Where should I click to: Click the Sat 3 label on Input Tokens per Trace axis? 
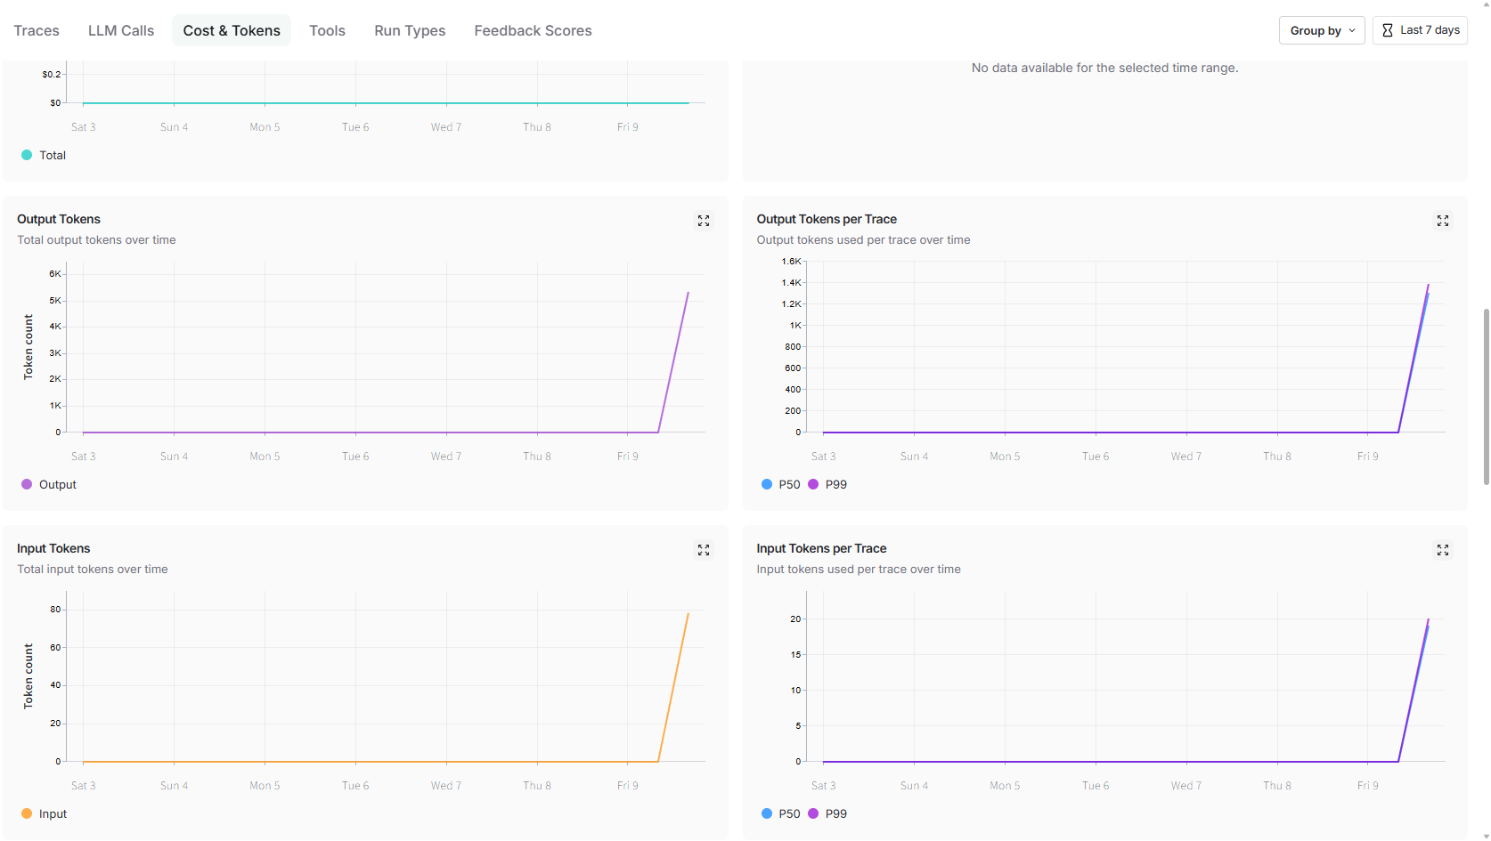coord(823,786)
